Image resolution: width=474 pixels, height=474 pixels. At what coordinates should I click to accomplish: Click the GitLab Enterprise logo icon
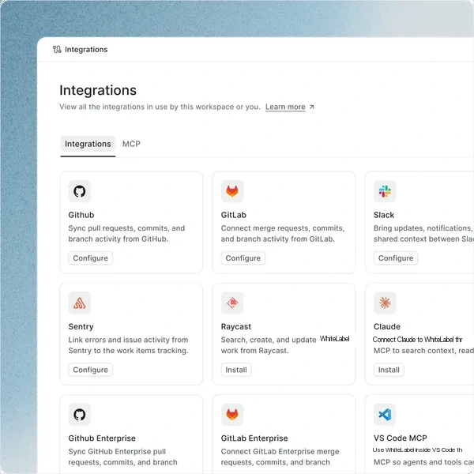[x=232, y=415]
